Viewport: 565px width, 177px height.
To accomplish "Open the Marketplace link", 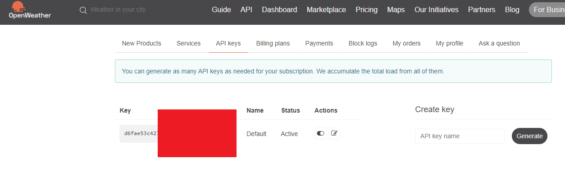I will (x=326, y=9).
